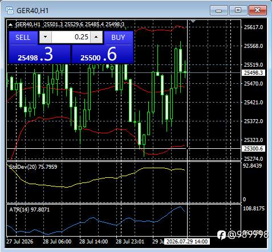Click the 28 Jul 06:00 time axis label
272x252 pixels.
click(57, 242)
